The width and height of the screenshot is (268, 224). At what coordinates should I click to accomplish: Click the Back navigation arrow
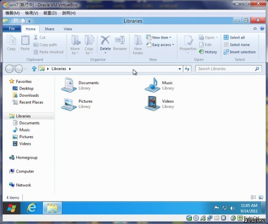click(x=9, y=69)
